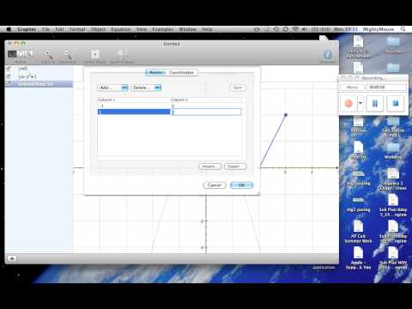The width and height of the screenshot is (412, 309).
Task: Switch to the Coordinates tab
Action: (181, 73)
